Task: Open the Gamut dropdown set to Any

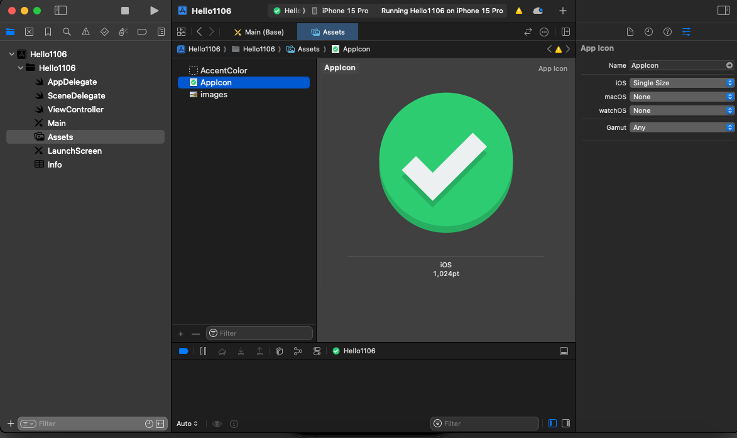Action: point(682,127)
